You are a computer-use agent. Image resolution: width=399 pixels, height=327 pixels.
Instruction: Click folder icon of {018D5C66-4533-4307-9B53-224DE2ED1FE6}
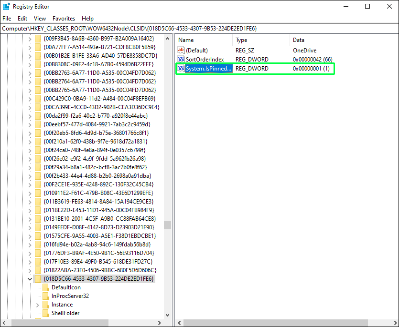[38, 279]
